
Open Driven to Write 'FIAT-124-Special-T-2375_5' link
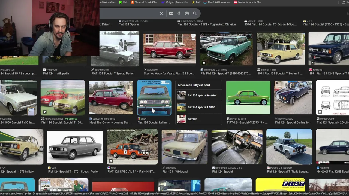pyautogui.click(x=247, y=122)
